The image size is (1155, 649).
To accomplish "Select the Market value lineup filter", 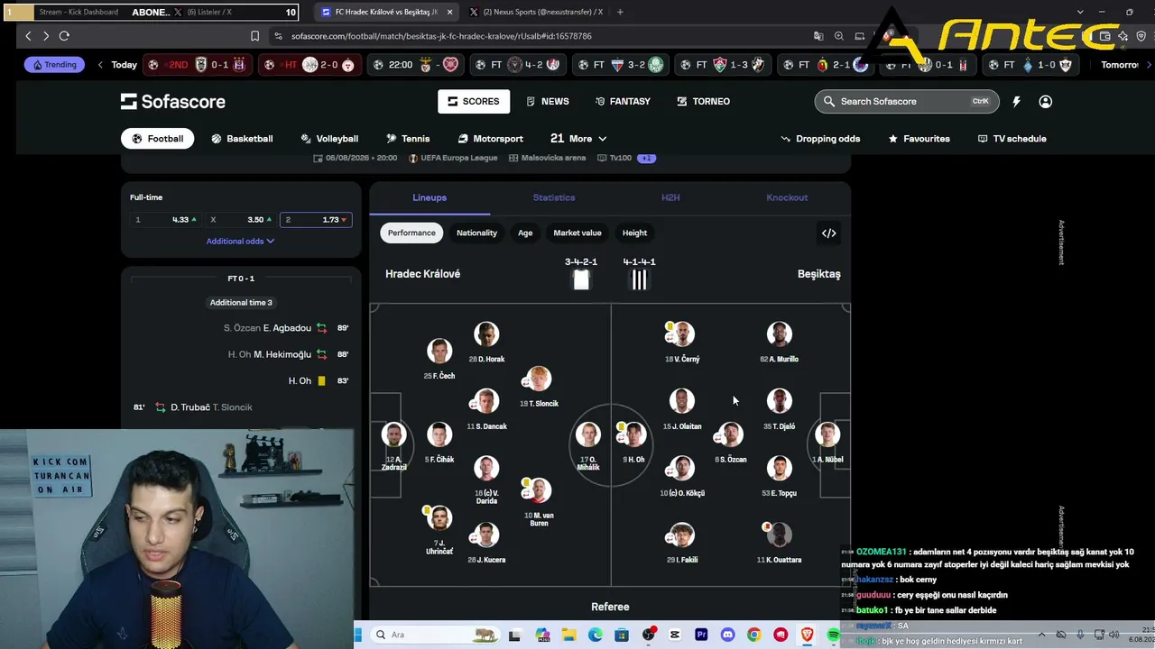I will (577, 233).
